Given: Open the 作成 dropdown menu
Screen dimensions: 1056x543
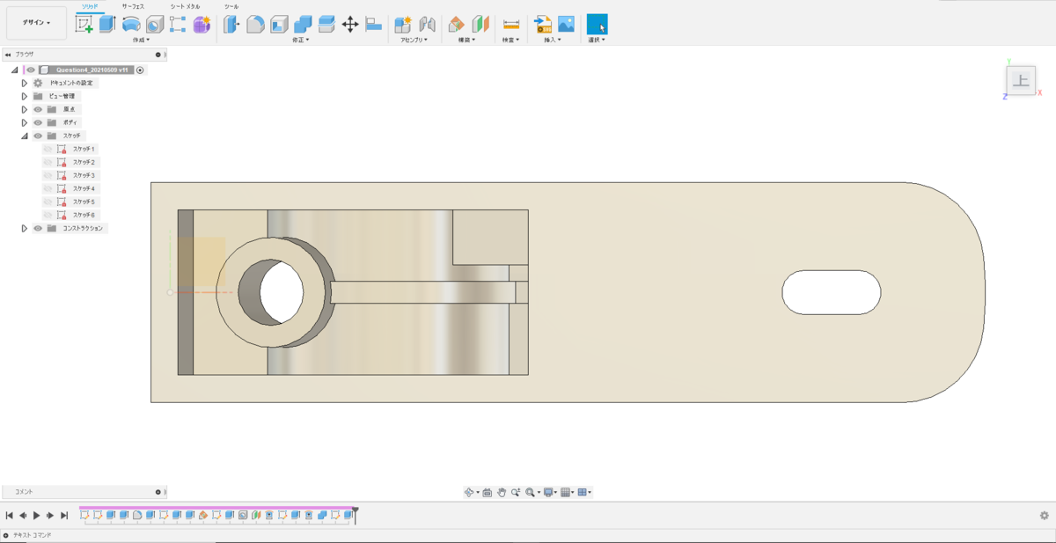Looking at the screenshot, I should tap(141, 40).
